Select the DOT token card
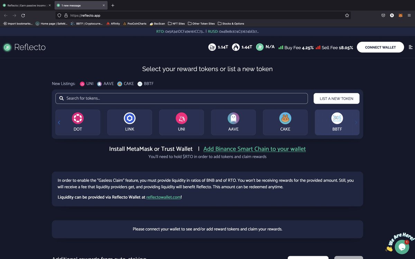 click(78, 122)
